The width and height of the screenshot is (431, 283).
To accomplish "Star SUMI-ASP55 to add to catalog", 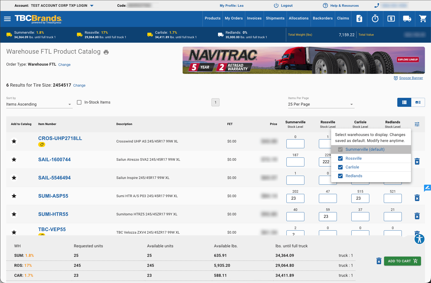I will click(x=14, y=196).
